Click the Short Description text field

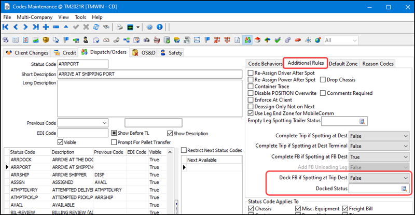150,75
